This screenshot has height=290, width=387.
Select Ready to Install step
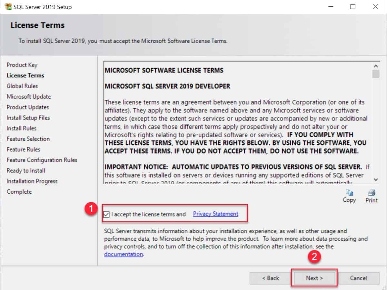coord(26,170)
